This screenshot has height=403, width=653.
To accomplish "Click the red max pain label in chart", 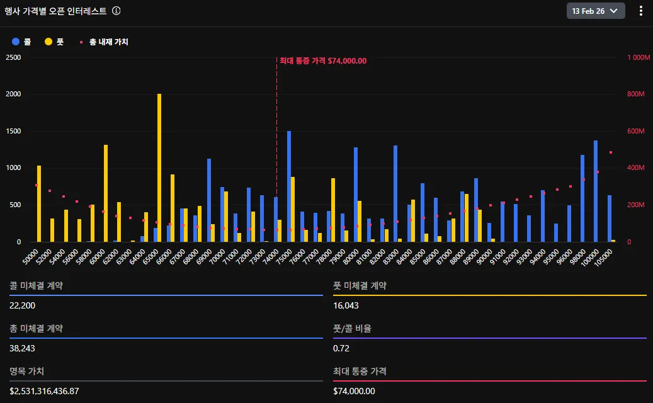I will pos(322,61).
